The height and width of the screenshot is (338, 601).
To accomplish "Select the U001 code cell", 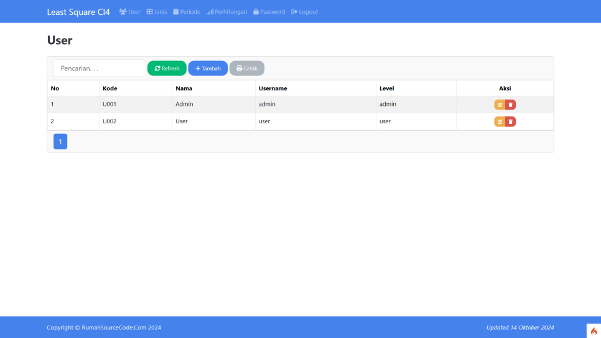I will [109, 105].
